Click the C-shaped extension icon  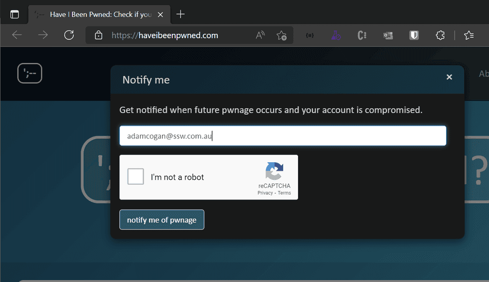click(x=361, y=35)
